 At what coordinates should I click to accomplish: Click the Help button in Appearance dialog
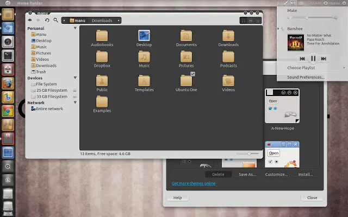pos(178,197)
